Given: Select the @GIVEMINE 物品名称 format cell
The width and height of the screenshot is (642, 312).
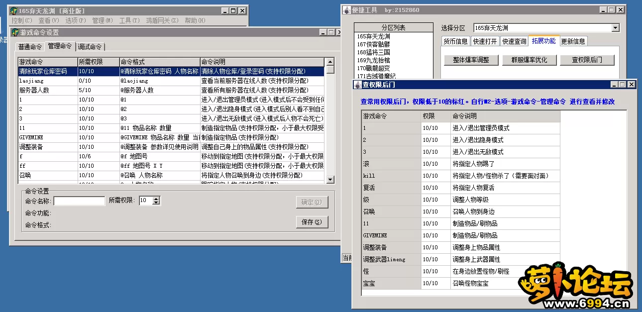Looking at the screenshot, I should (160, 137).
